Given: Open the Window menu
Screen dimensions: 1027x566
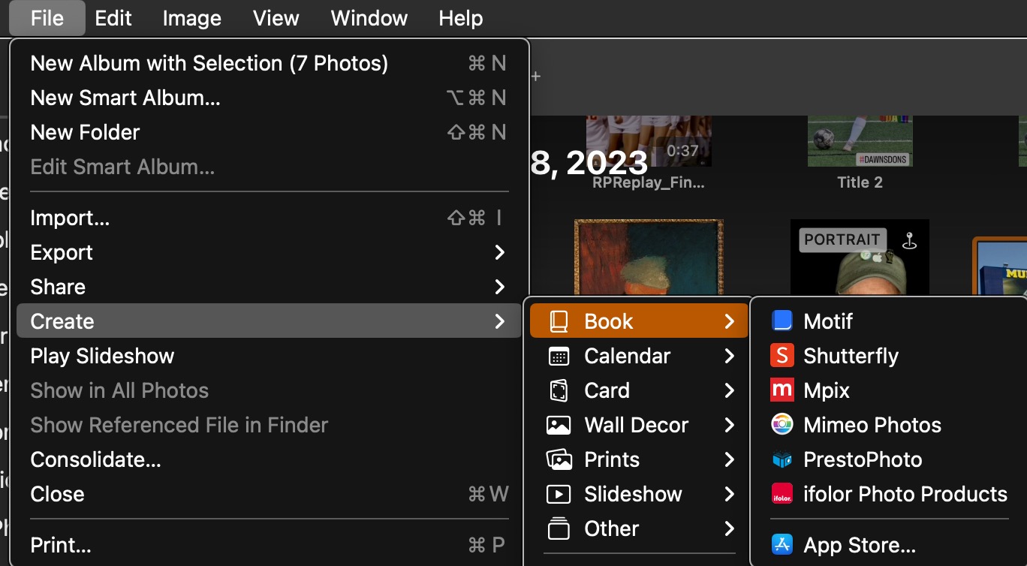Looking at the screenshot, I should pyautogui.click(x=369, y=17).
